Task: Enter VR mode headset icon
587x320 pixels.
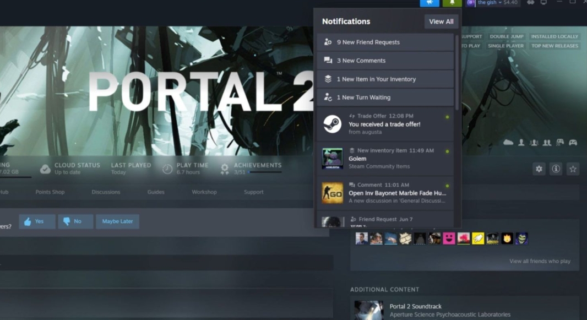Action: pos(530,3)
